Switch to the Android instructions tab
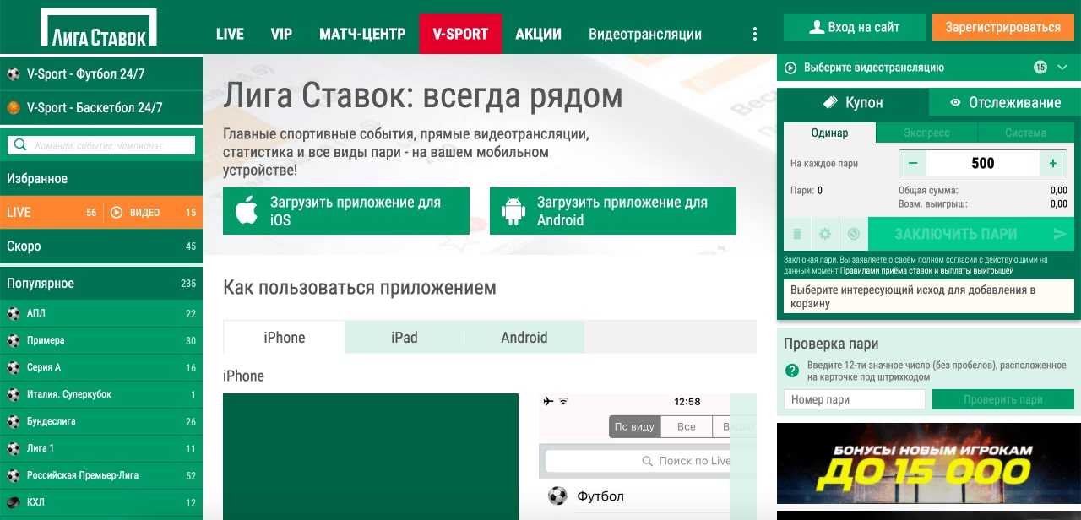Screen dimensions: 1081x520 coord(524,337)
